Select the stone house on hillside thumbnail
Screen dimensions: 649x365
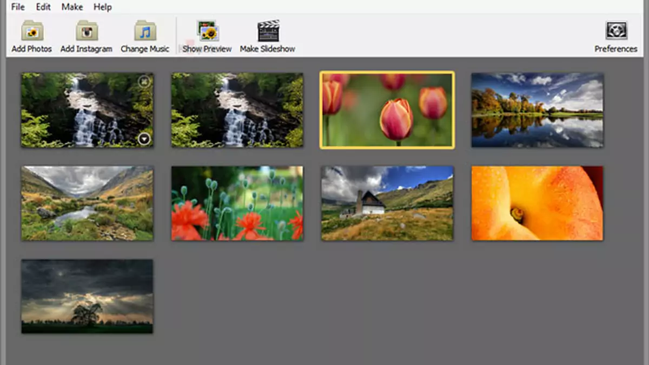coord(387,202)
